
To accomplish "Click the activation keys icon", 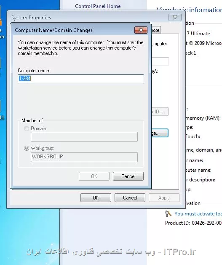I will (168, 214).
